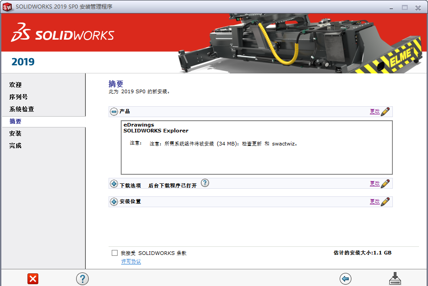Go to 系统检查 step in sidebar
The image size is (428, 286).
22,109
